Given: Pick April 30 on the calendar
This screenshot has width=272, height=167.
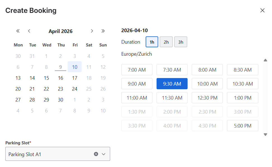Looking at the screenshot, I should point(60,100).
